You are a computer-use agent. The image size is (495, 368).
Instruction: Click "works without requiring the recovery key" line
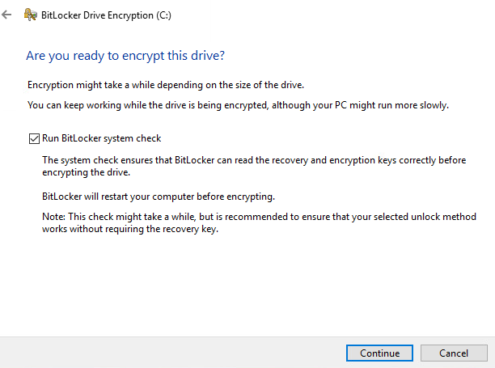tap(130, 229)
